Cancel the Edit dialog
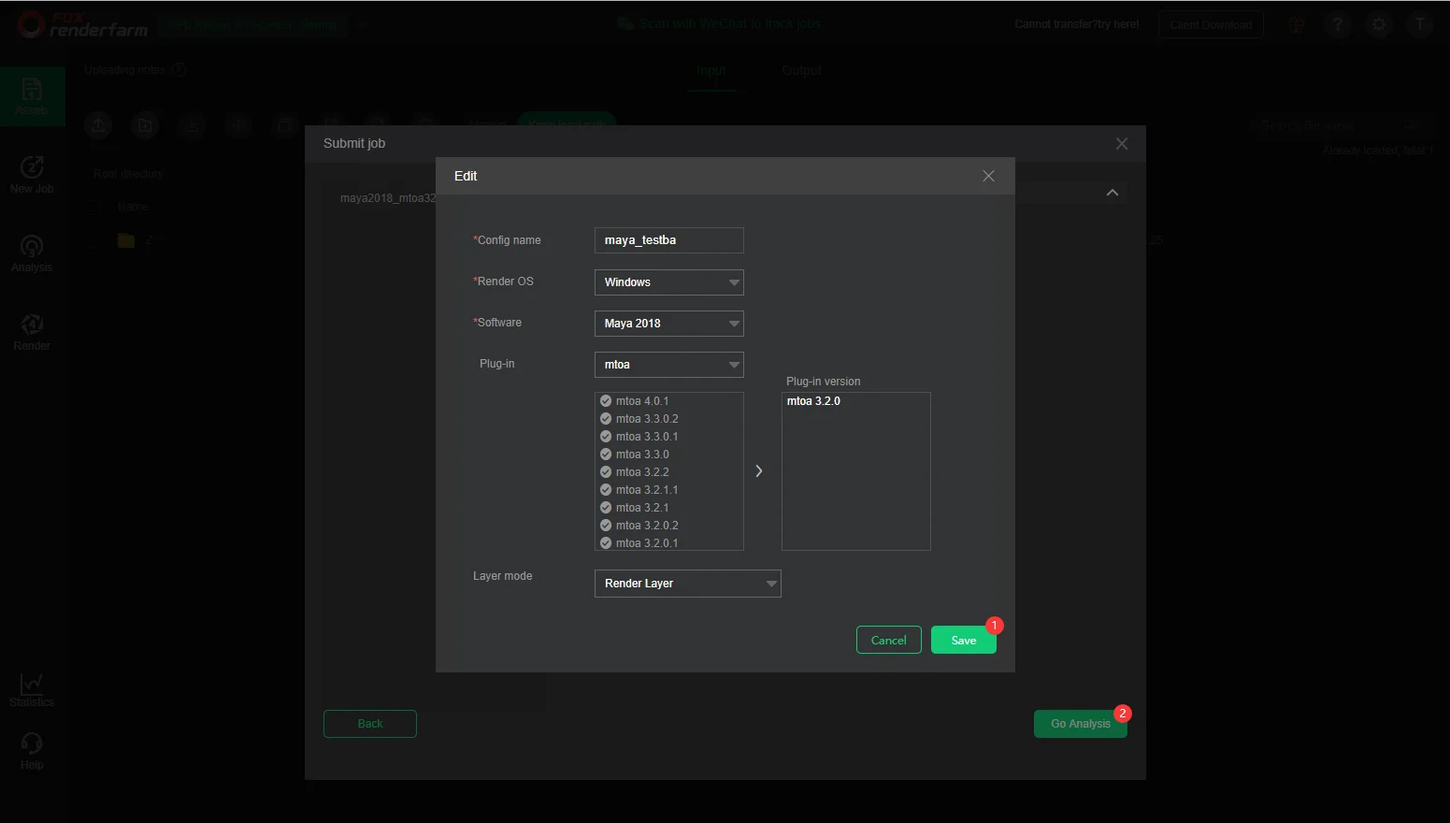1450x823 pixels. click(889, 640)
